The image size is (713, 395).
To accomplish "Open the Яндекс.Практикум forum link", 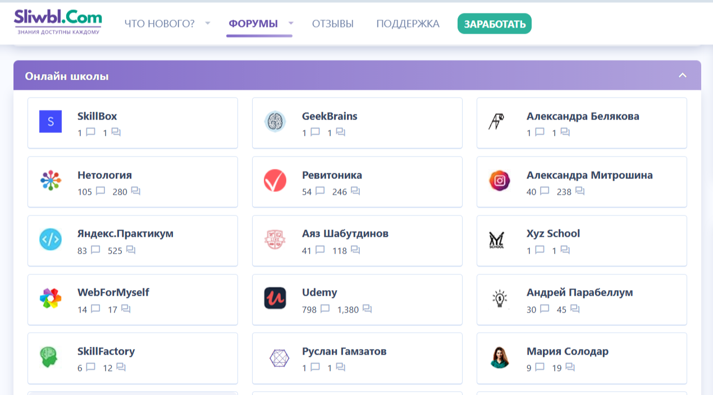I will click(x=126, y=233).
